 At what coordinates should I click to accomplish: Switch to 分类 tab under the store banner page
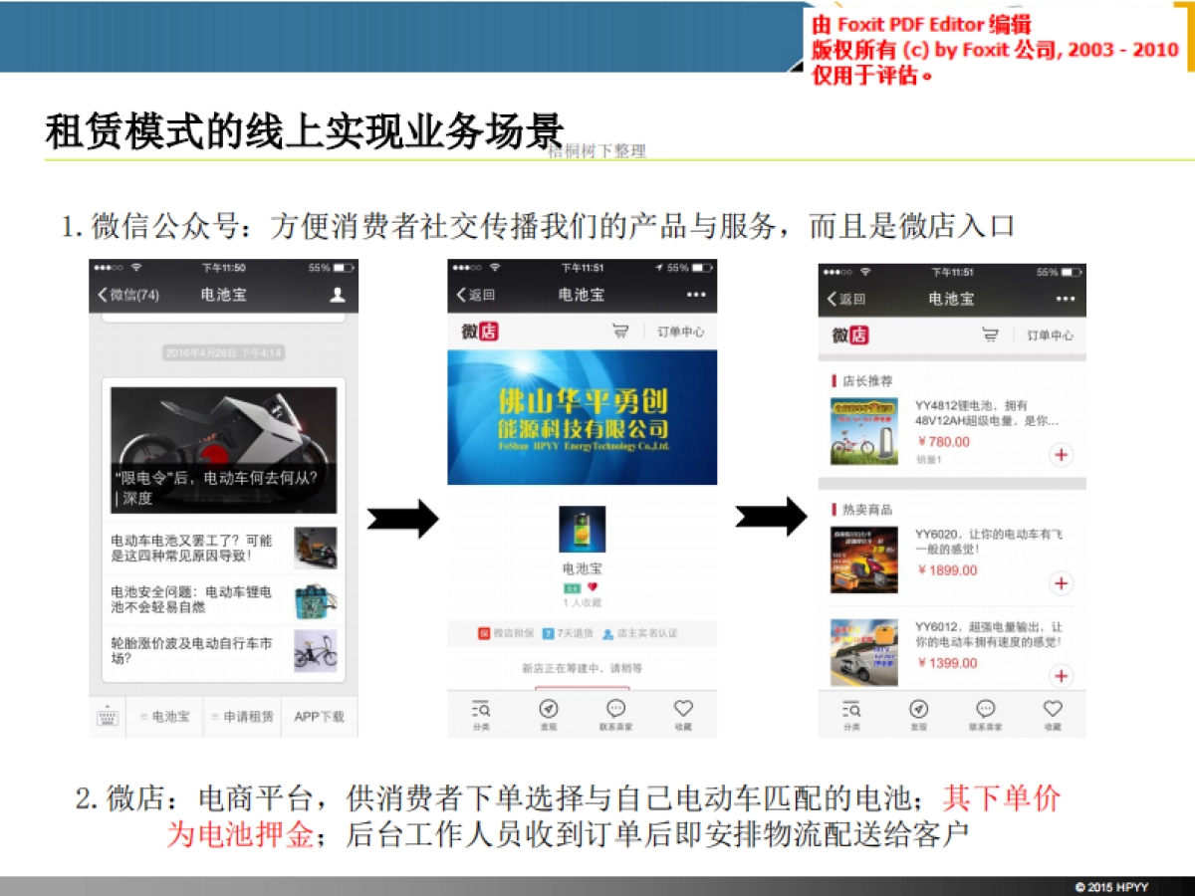coord(481,713)
